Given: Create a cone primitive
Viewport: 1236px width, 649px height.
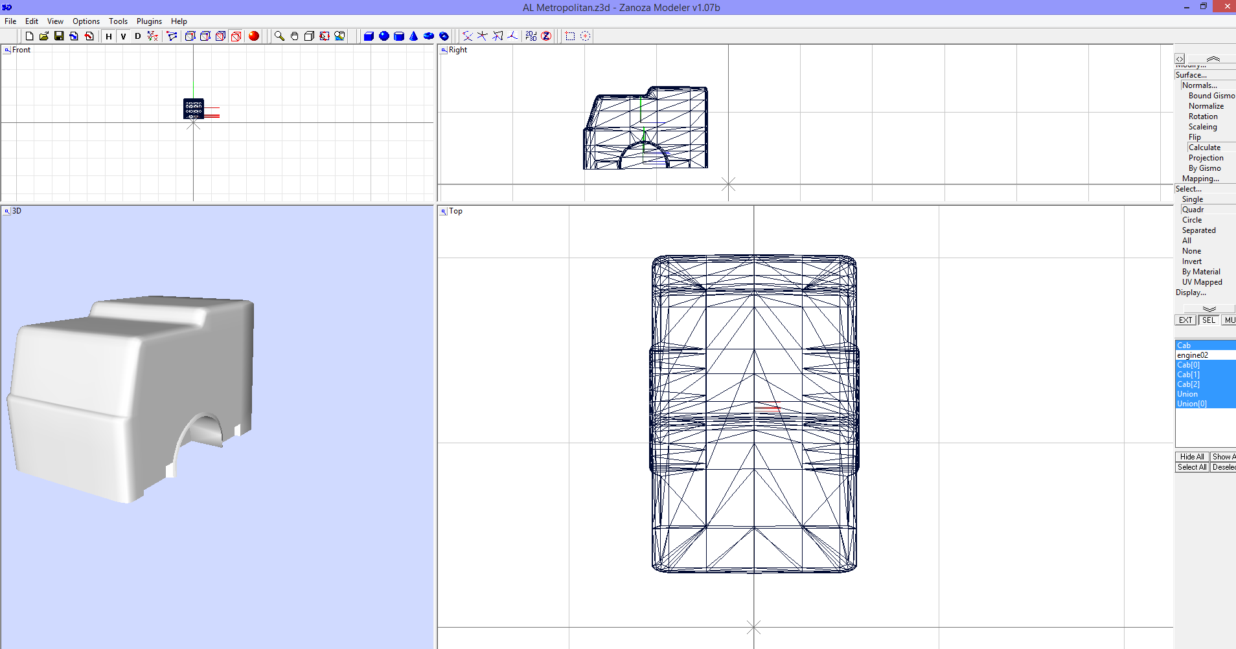Looking at the screenshot, I should pyautogui.click(x=413, y=36).
